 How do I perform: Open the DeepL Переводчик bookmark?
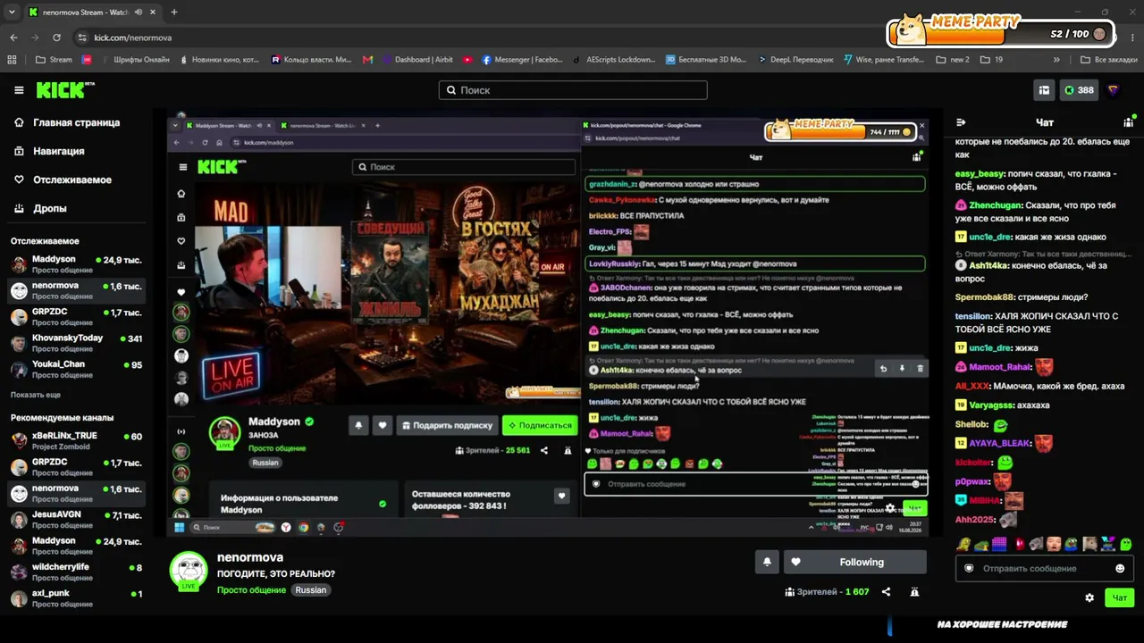(794, 60)
